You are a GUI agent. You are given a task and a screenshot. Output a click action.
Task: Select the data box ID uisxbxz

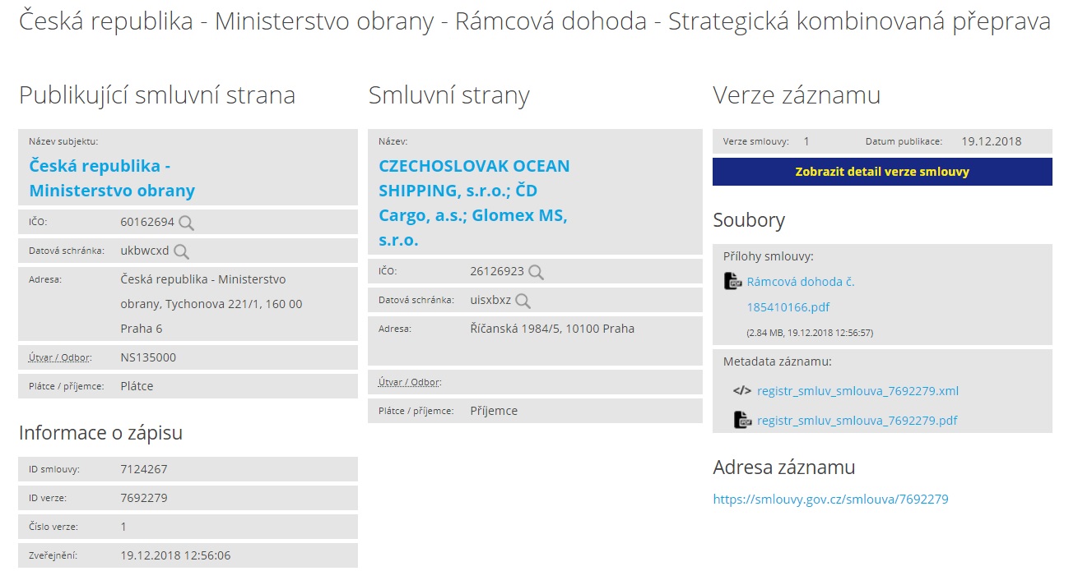click(490, 301)
